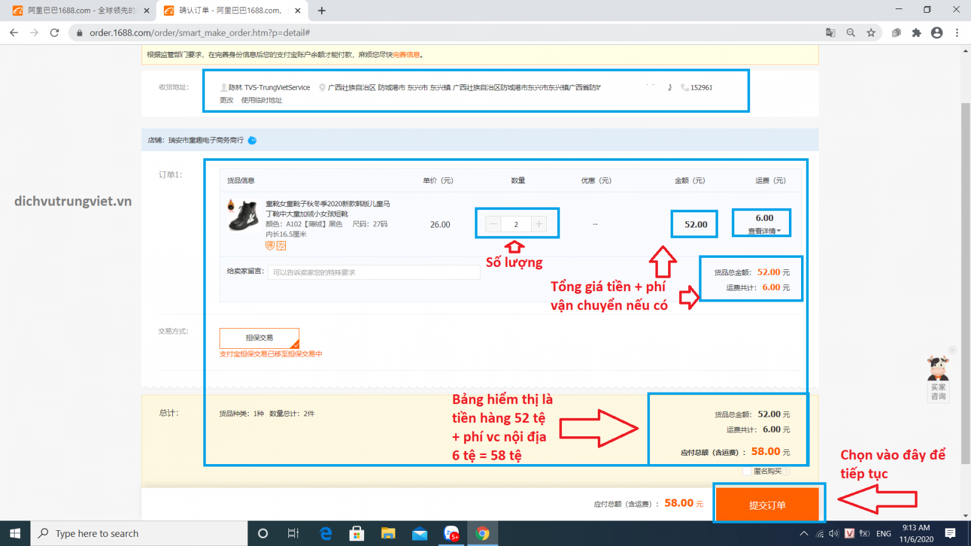Viewport: 971px width, 546px height.
Task: Switch to the first 1688.com tab
Action: [x=79, y=10]
